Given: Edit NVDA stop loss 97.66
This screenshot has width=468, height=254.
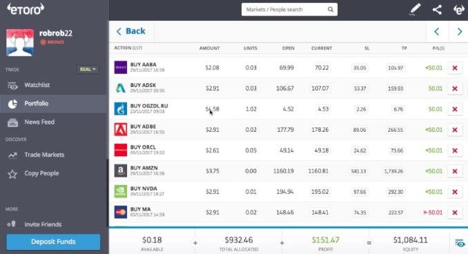Looking at the screenshot, I should click(360, 192).
